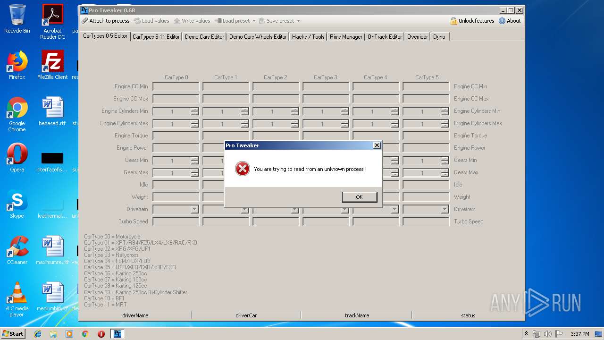The height and width of the screenshot is (340, 604).
Task: Open mediumbid.rtf document on desktop
Action: pos(52,297)
